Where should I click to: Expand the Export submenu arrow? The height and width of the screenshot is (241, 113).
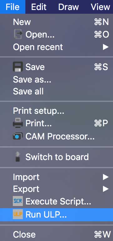click(106, 189)
